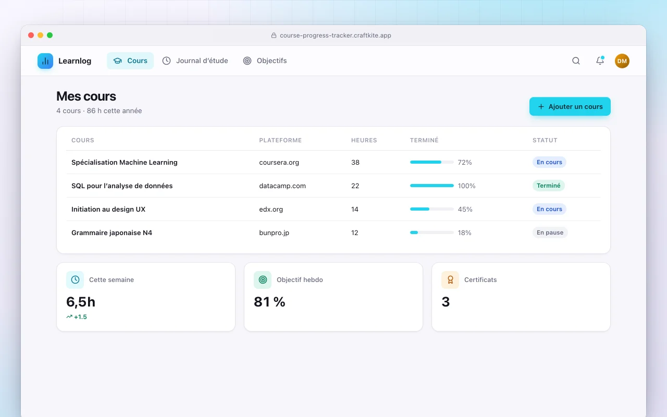Open the search magnifier icon
This screenshot has height=417, width=667.
point(576,61)
